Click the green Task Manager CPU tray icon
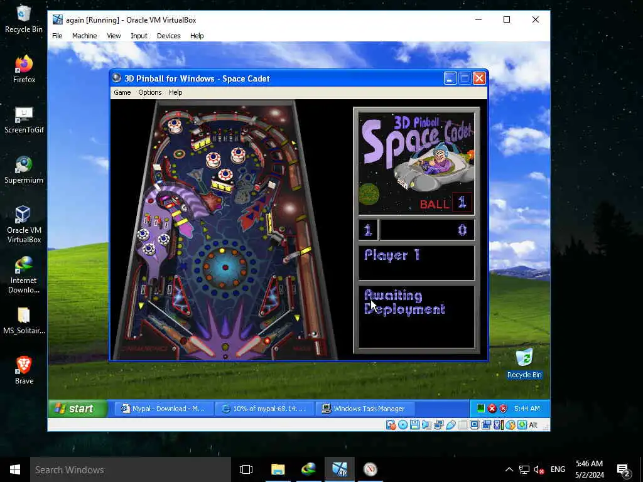The height and width of the screenshot is (482, 643). click(480, 408)
